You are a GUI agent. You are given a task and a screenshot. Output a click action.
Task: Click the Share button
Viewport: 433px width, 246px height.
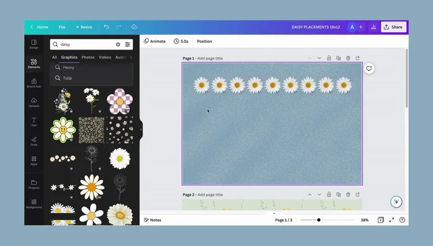point(393,27)
